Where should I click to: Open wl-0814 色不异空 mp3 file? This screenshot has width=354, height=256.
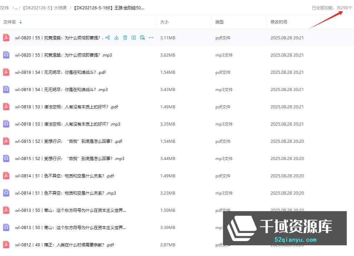[x=65, y=193]
